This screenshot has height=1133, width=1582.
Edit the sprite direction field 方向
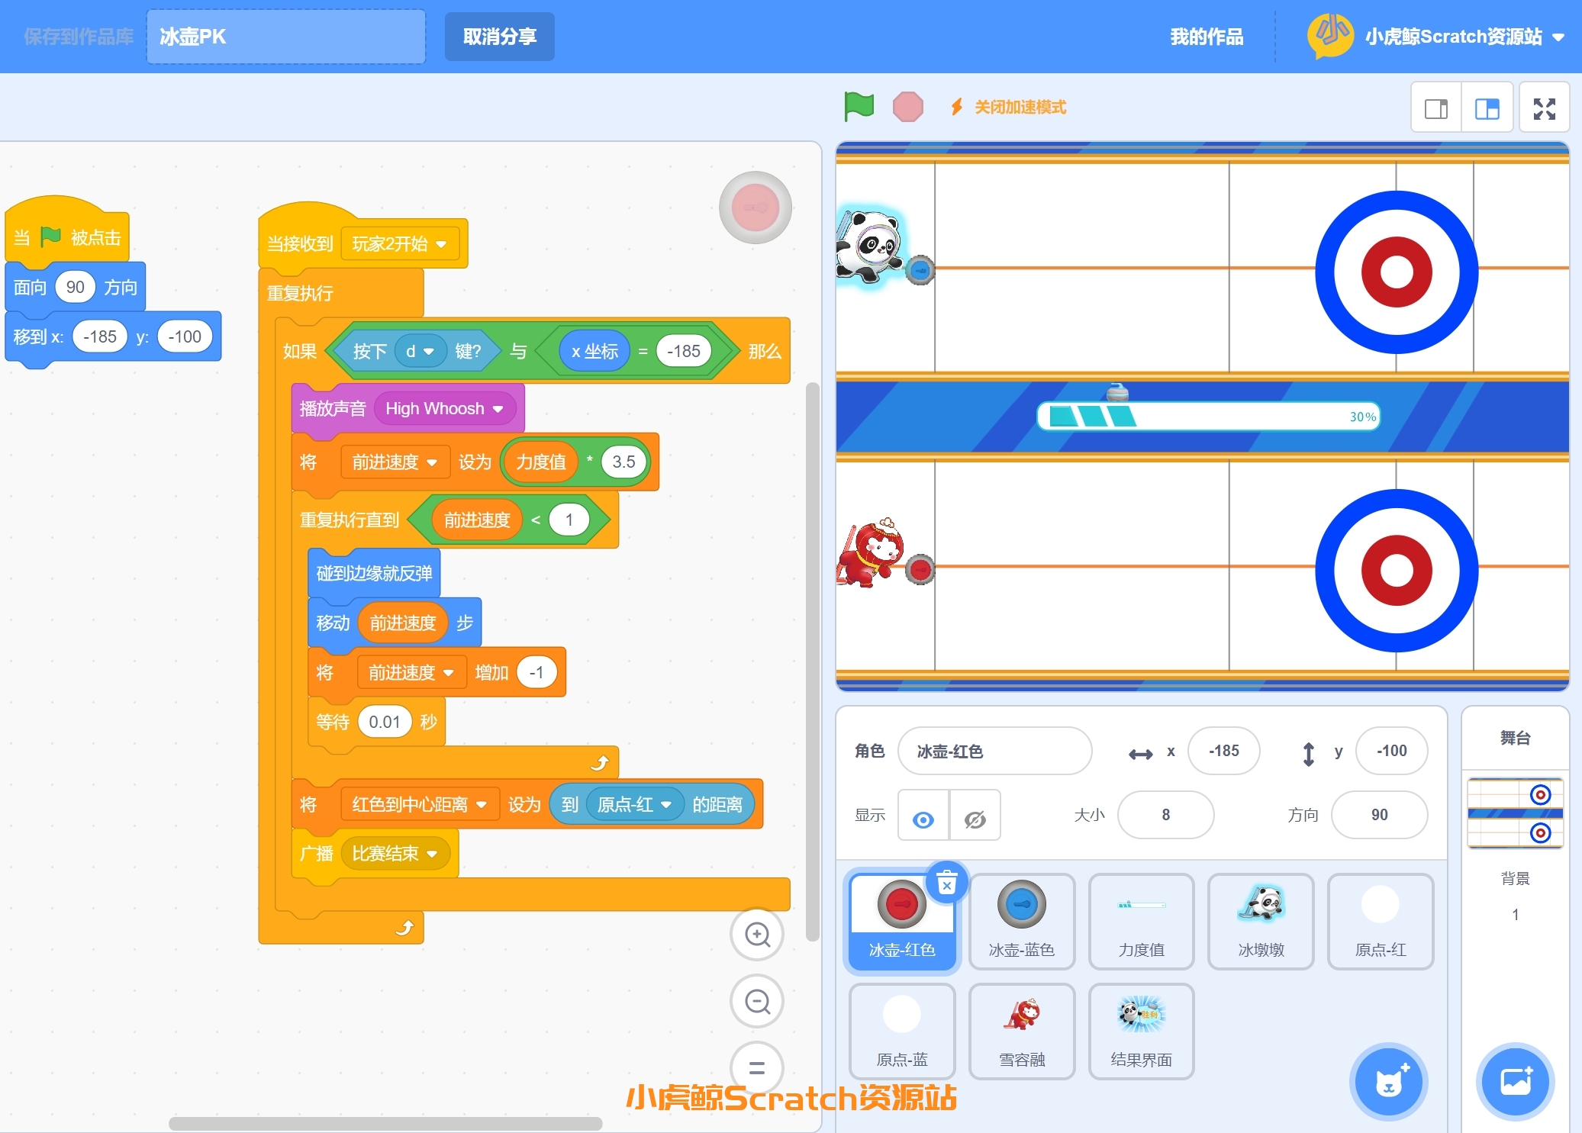tap(1379, 815)
